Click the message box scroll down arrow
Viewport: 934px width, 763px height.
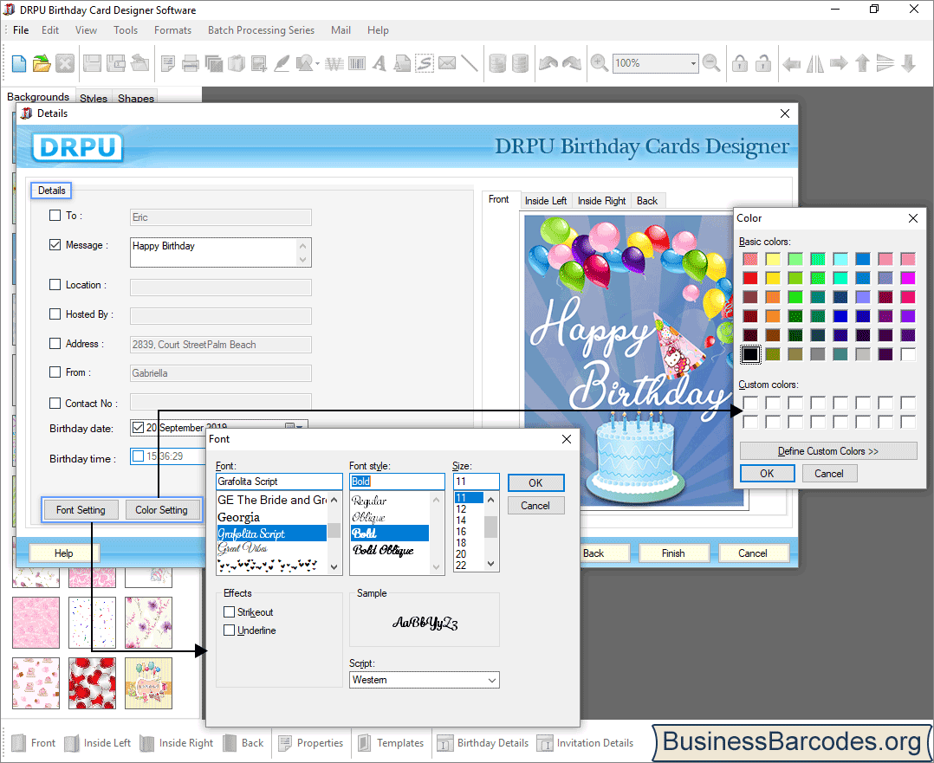(303, 260)
